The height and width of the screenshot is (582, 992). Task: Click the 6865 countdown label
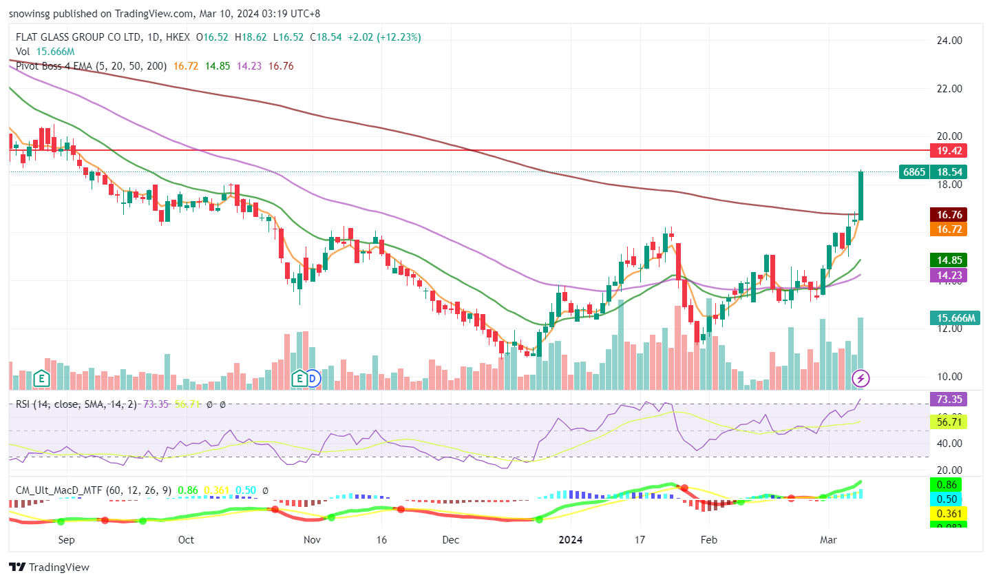(x=914, y=172)
